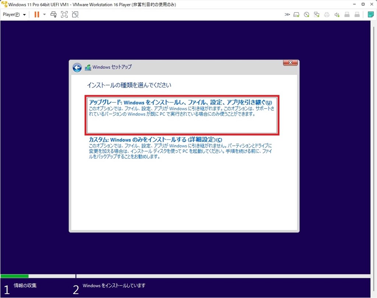
Task: Click a USB device icon in the toolbar
Action: coord(346,14)
